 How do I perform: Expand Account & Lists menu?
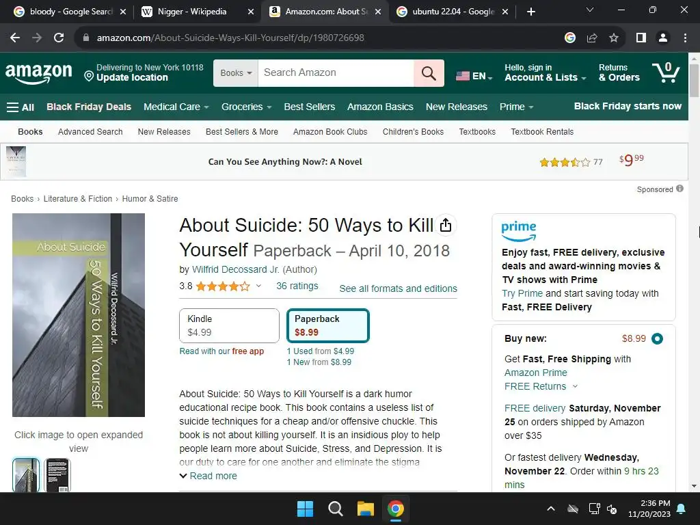click(x=545, y=72)
